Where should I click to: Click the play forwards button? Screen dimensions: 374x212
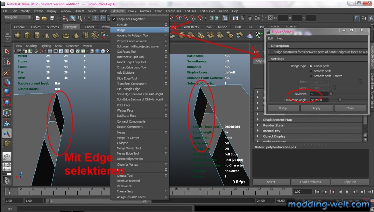click(348, 192)
